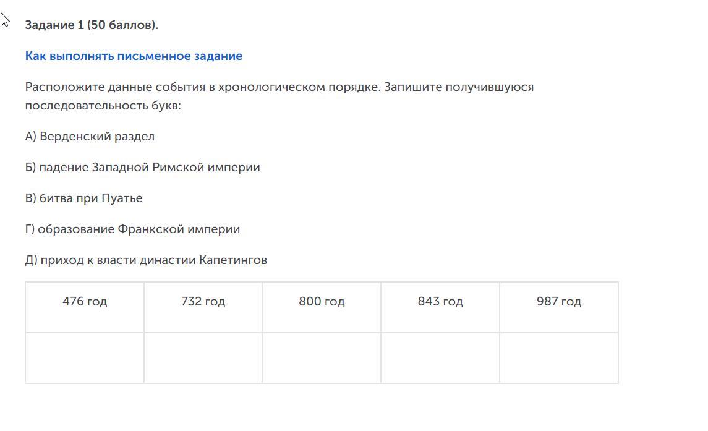
Task: Open the link "Как выполнять письменное задание"
Action: pos(134,56)
